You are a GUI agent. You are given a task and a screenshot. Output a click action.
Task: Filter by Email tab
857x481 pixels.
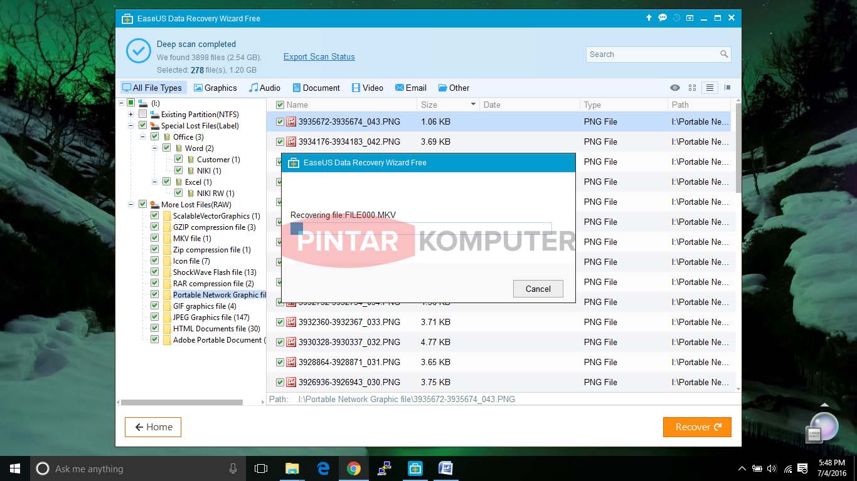[410, 88]
